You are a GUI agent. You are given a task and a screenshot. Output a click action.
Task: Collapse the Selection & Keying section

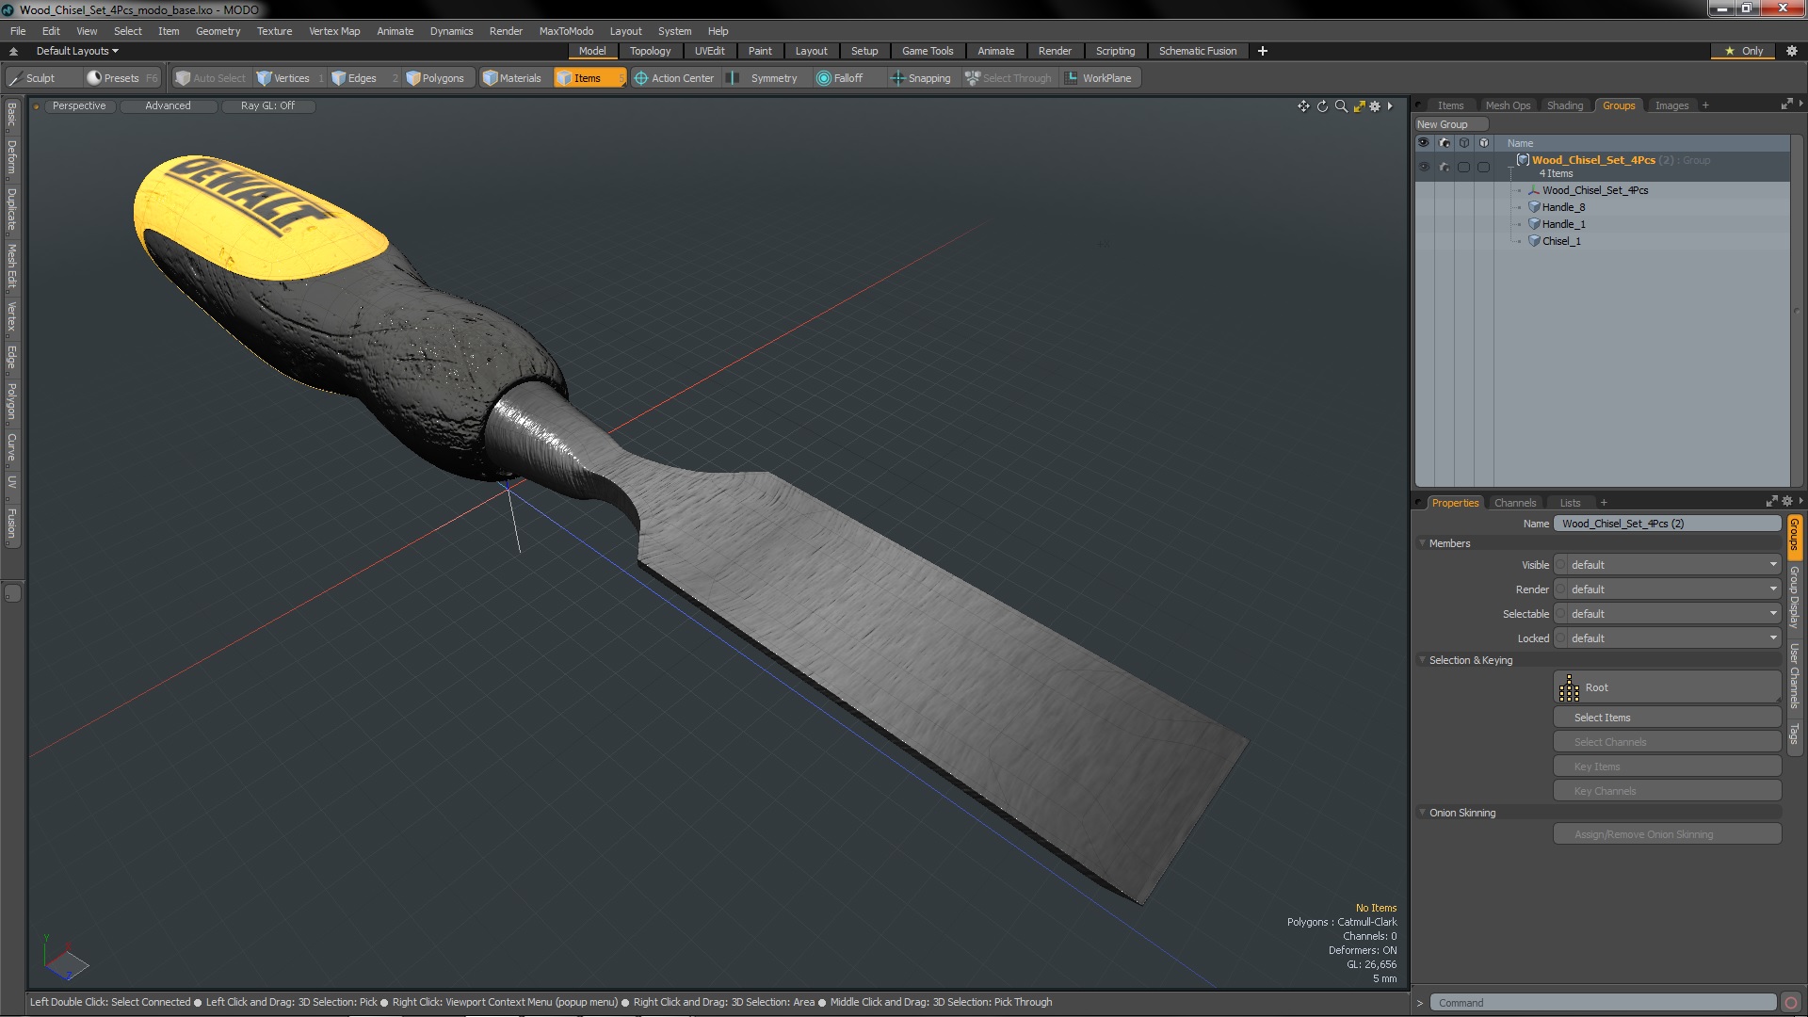(1423, 660)
